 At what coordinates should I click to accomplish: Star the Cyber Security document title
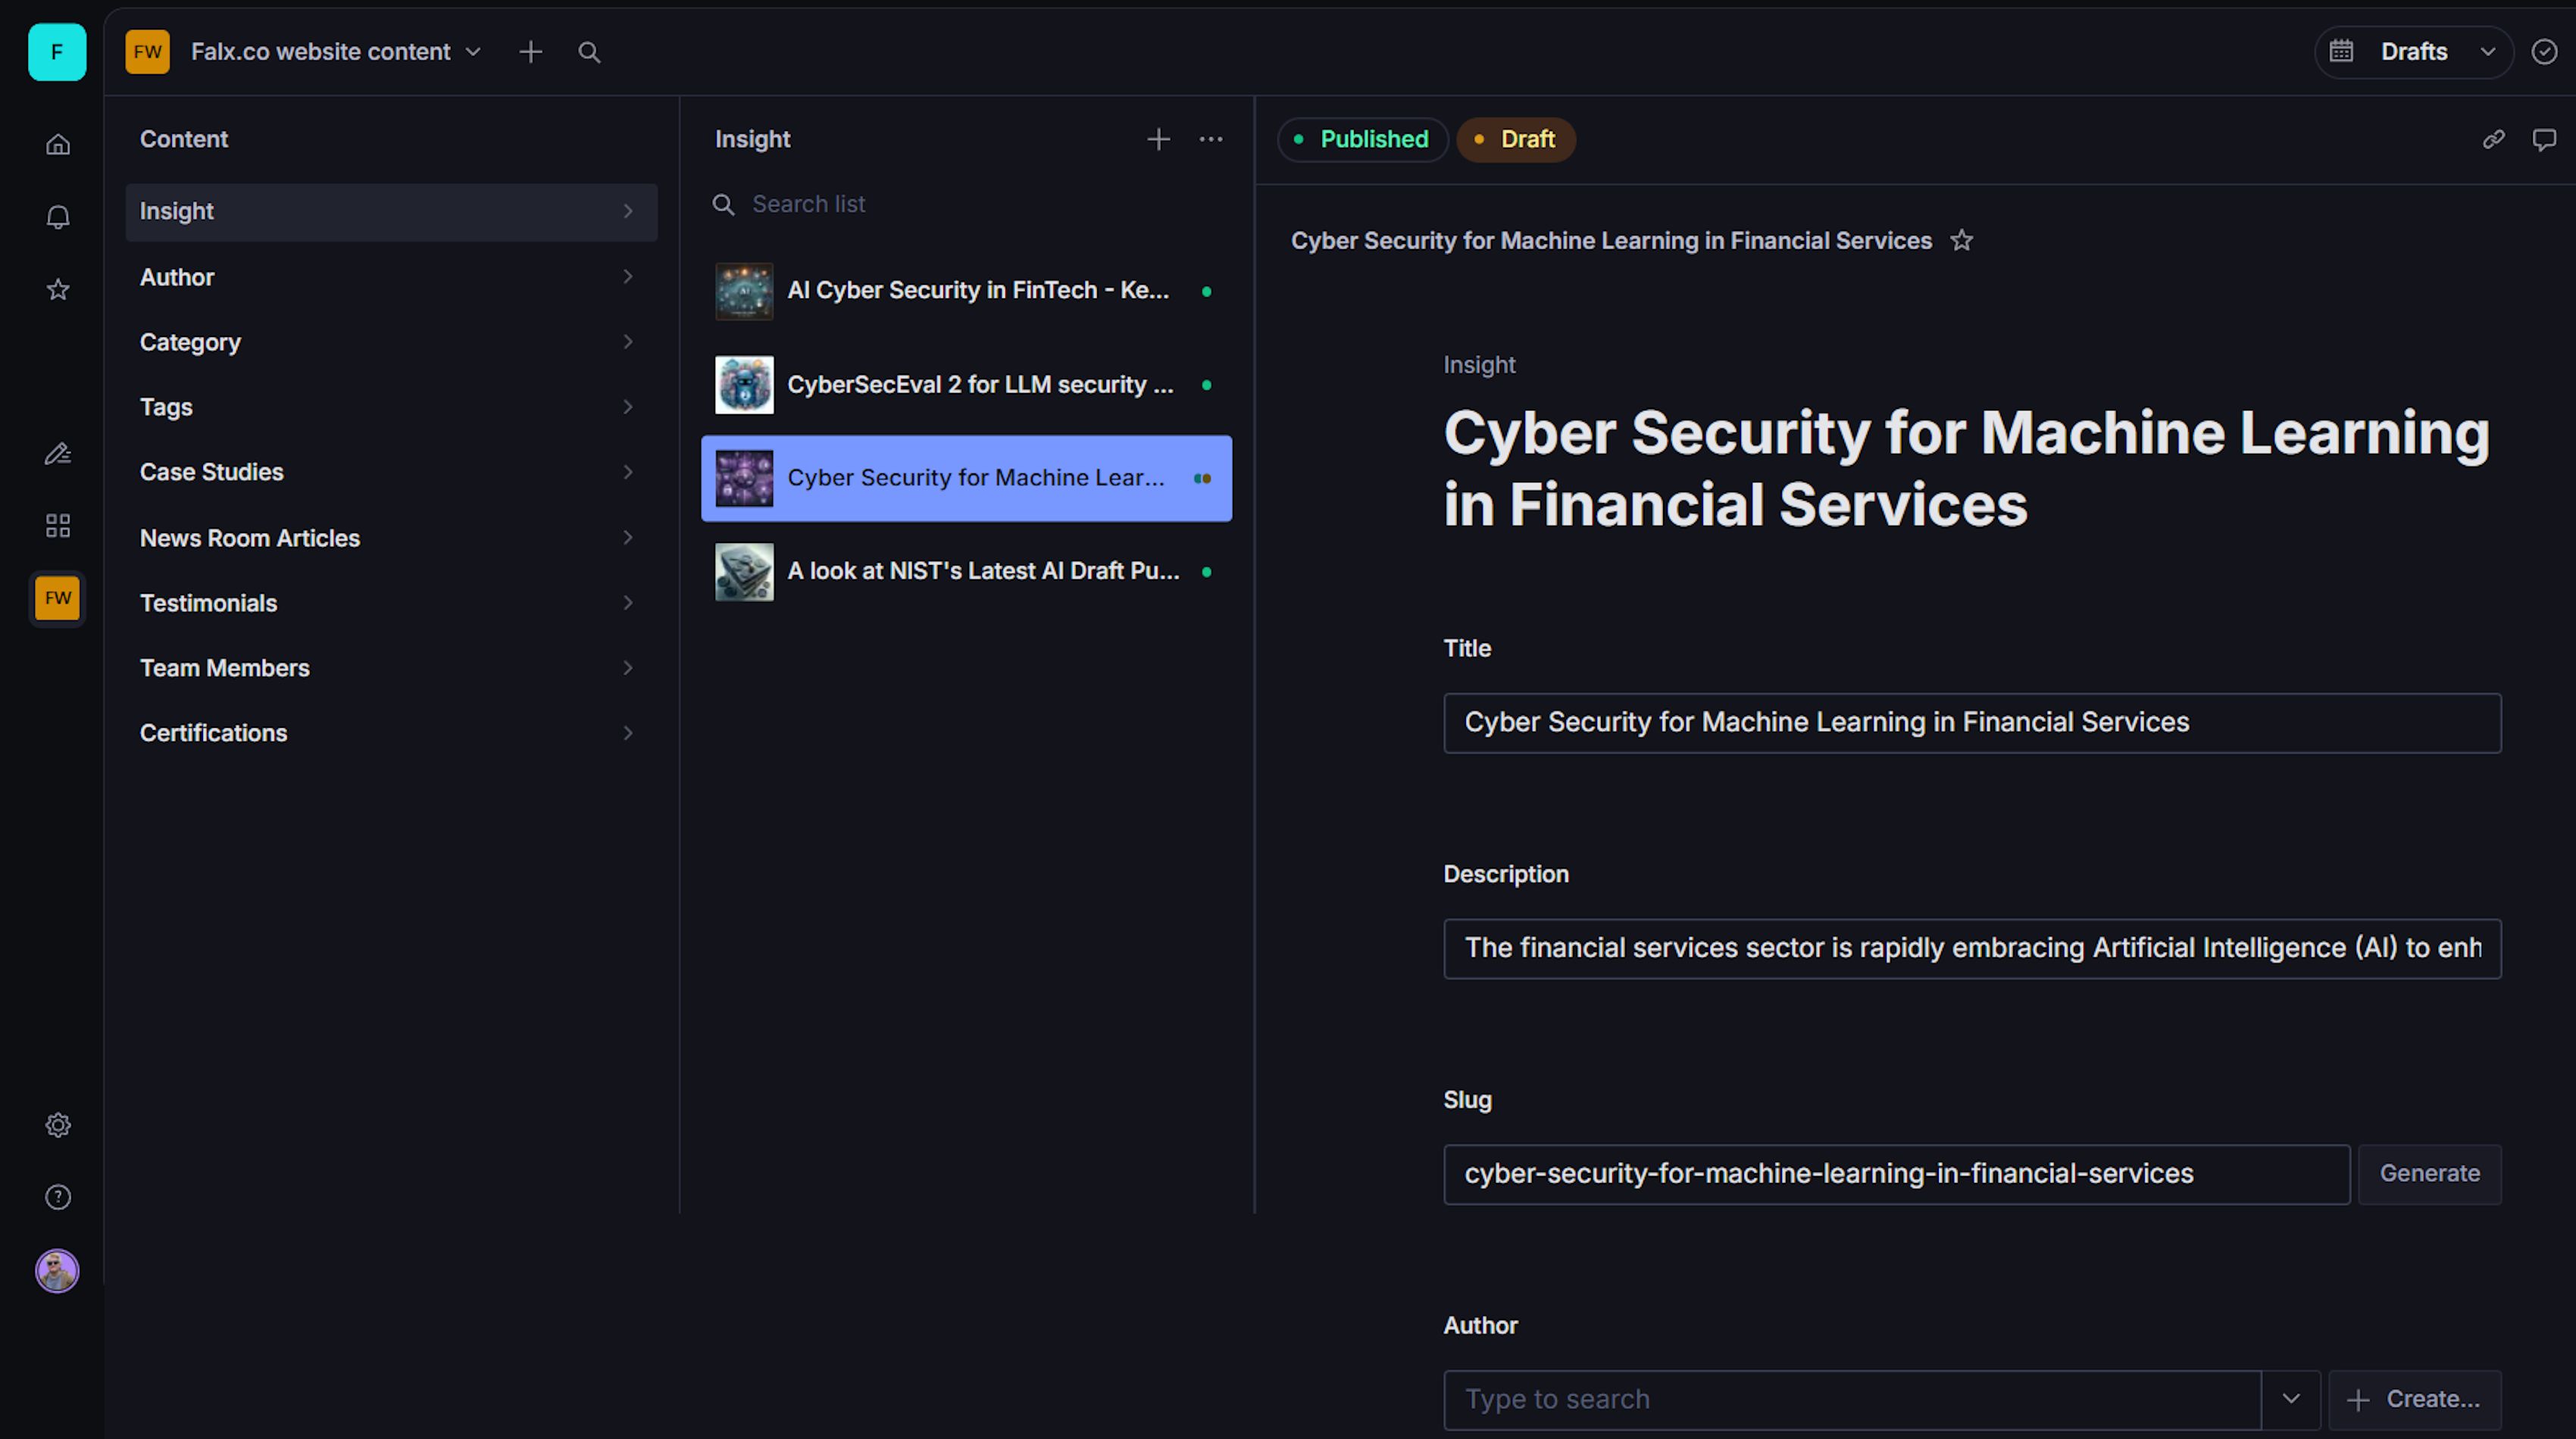1961,241
